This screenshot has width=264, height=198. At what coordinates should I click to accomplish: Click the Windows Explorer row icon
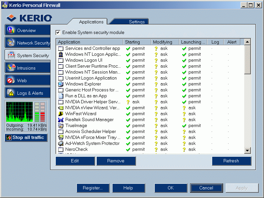coord(61,84)
